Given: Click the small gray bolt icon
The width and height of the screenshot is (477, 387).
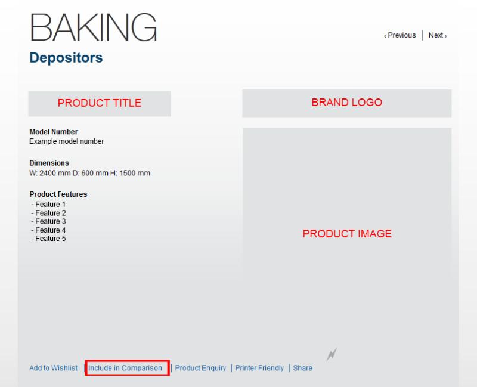Looking at the screenshot, I should 332,355.
